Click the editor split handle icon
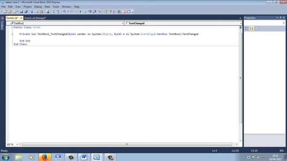The image size is (287, 161). click(240, 28)
